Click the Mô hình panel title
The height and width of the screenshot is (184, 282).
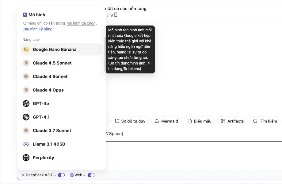pyautogui.click(x=37, y=15)
